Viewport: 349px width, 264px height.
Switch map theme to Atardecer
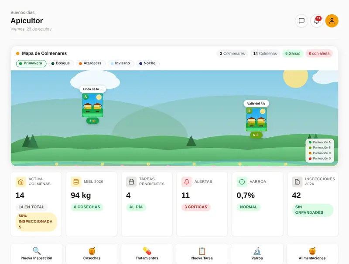pos(91,63)
